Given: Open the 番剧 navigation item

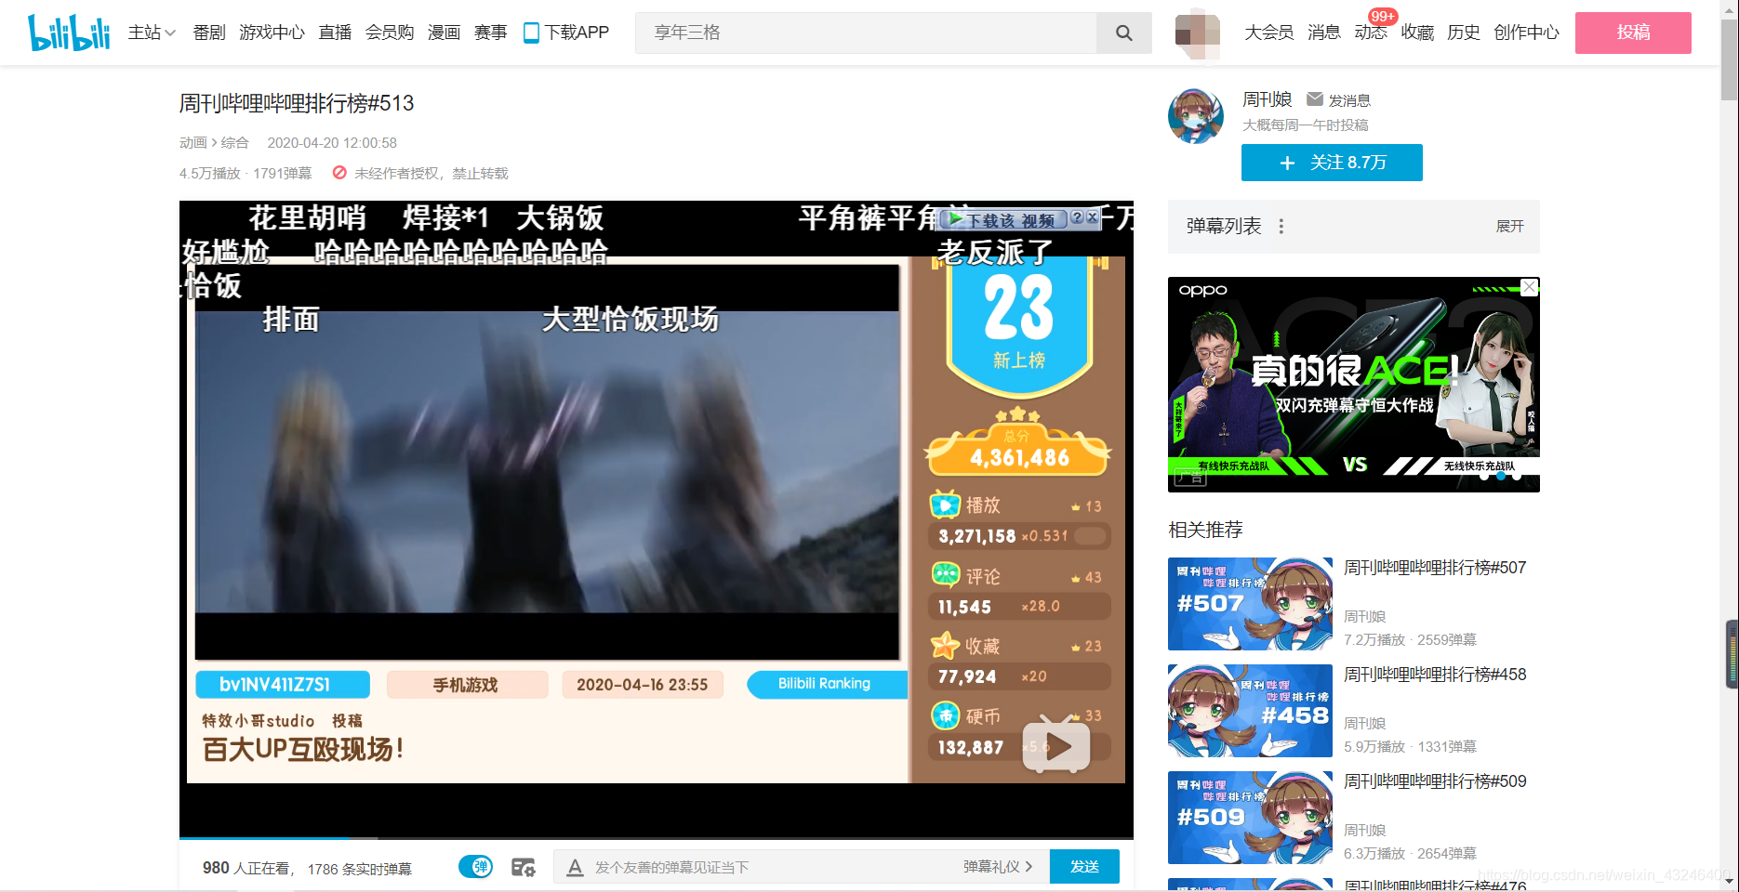Looking at the screenshot, I should tap(209, 33).
